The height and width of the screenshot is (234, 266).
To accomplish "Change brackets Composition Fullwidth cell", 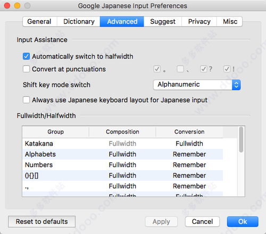I will click(122, 175).
